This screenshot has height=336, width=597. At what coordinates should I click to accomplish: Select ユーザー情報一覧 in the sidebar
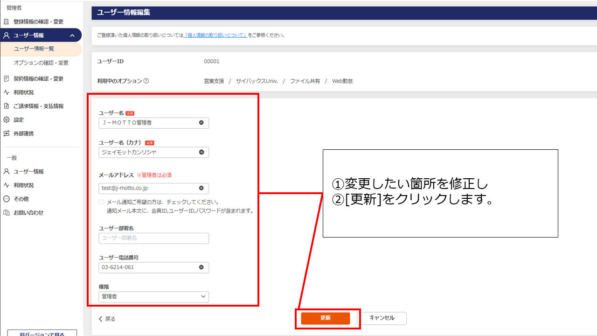34,49
